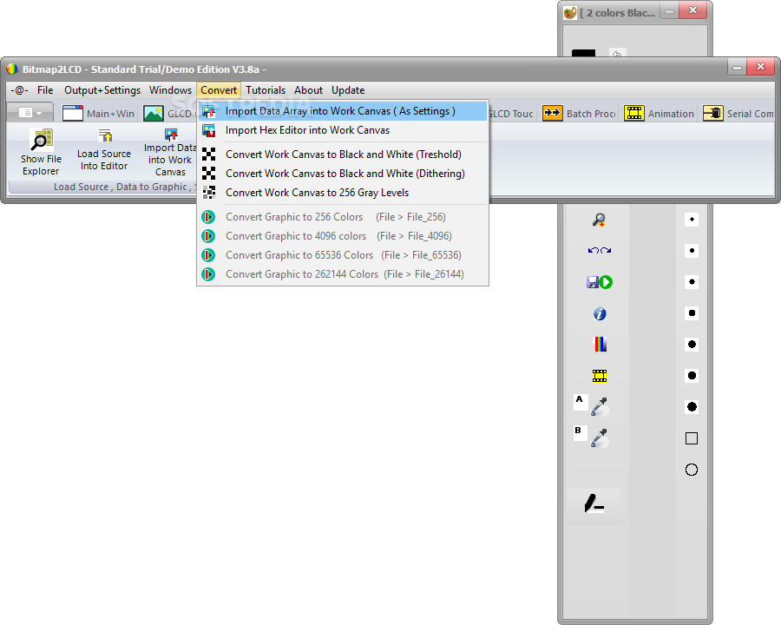Screen dimensions: 781x625
Task: Click the undo/redo arrows icon in palette window
Action: click(x=599, y=250)
